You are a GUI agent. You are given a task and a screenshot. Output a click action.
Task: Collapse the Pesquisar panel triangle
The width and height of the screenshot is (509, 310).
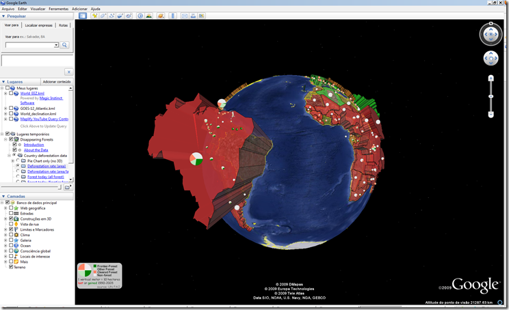(3, 16)
